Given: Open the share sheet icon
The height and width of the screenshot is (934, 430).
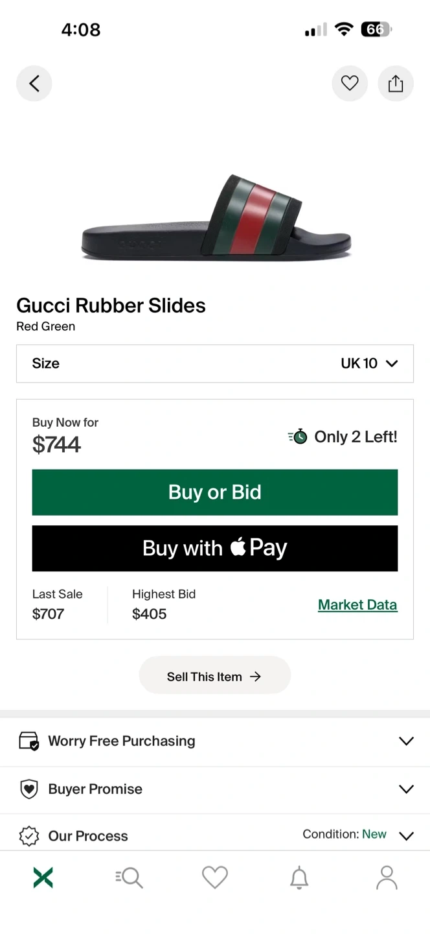Looking at the screenshot, I should point(396,84).
